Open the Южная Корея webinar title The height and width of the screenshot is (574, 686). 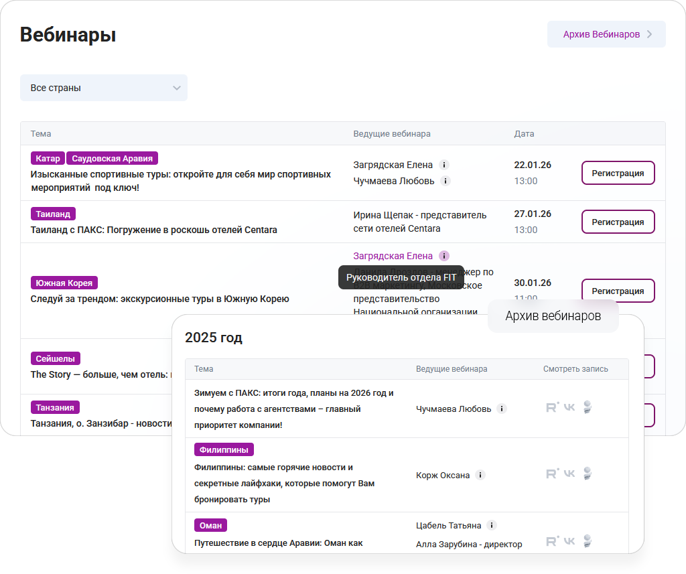pos(159,299)
